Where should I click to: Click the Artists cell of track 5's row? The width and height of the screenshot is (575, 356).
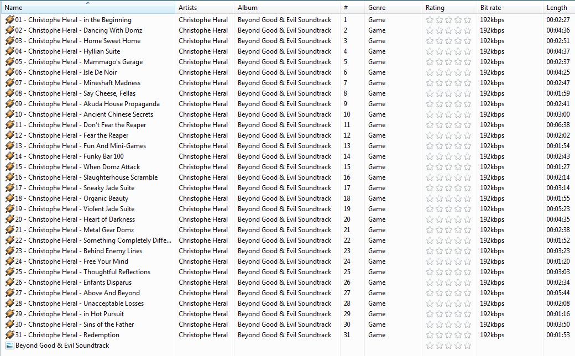[203, 62]
